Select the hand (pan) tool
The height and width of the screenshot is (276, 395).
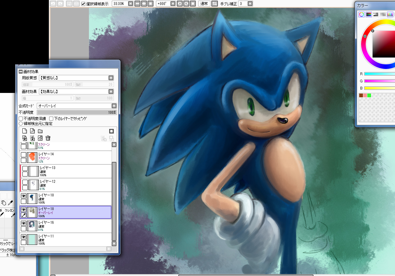click(3, 203)
